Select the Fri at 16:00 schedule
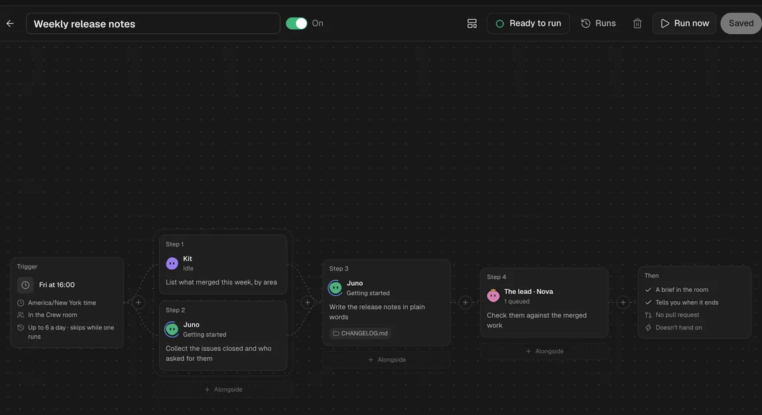Screen dimensions: 762x415 click(57, 284)
